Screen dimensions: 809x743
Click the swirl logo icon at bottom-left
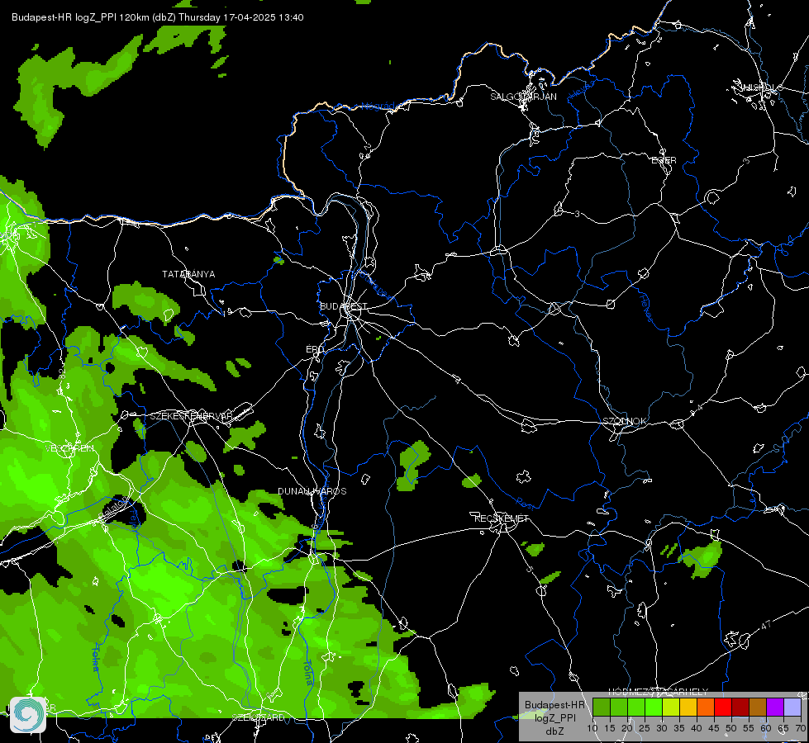pyautogui.click(x=28, y=714)
